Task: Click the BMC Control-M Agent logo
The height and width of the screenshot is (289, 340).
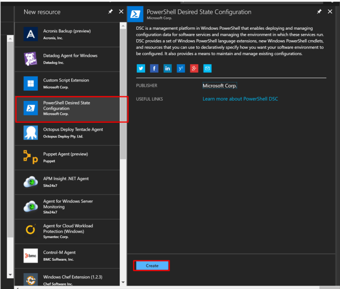Action: (x=30, y=256)
